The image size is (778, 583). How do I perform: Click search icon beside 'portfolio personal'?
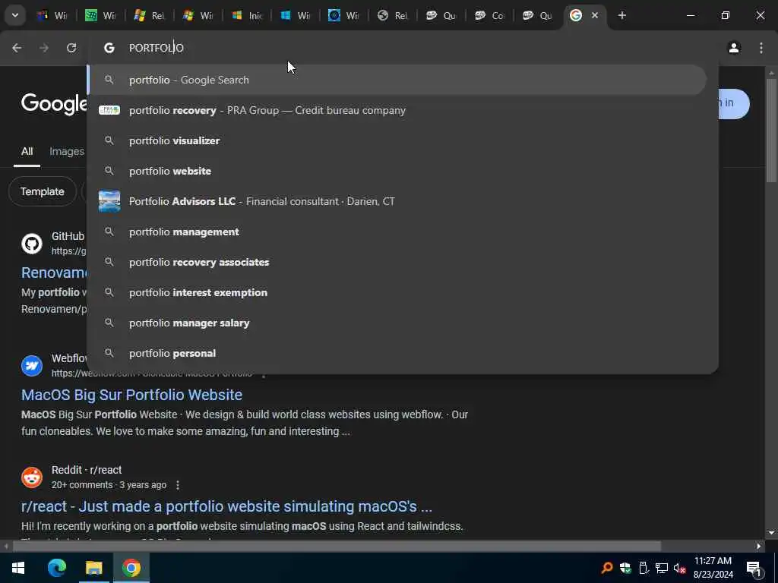[x=109, y=353]
